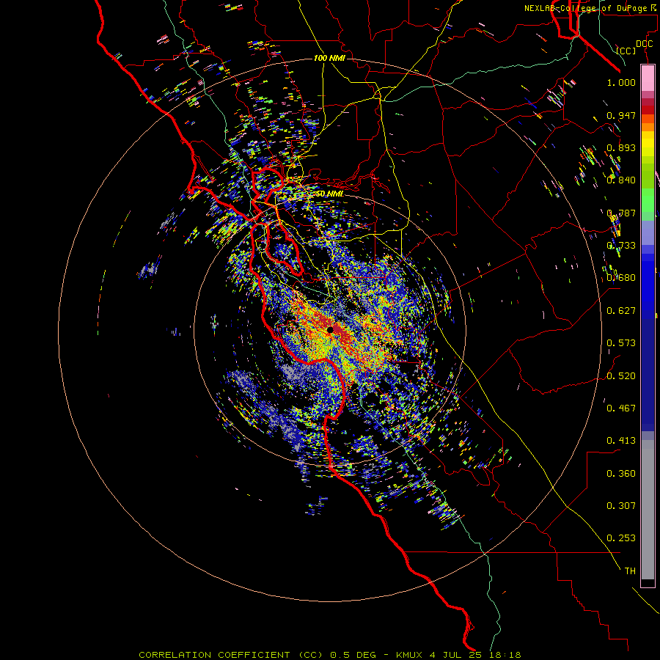
Task: Click the 100 NMI range ring label
Action: click(329, 58)
